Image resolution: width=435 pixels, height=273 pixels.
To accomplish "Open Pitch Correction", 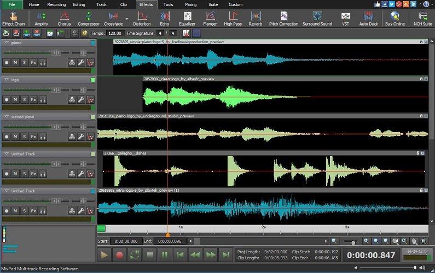I will click(x=283, y=19).
